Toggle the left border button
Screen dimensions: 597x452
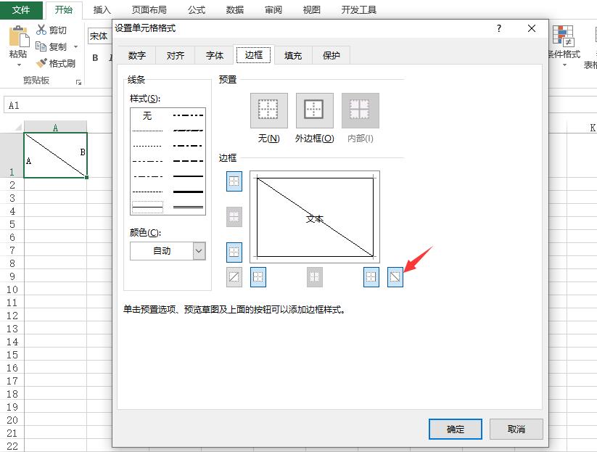[x=258, y=277]
